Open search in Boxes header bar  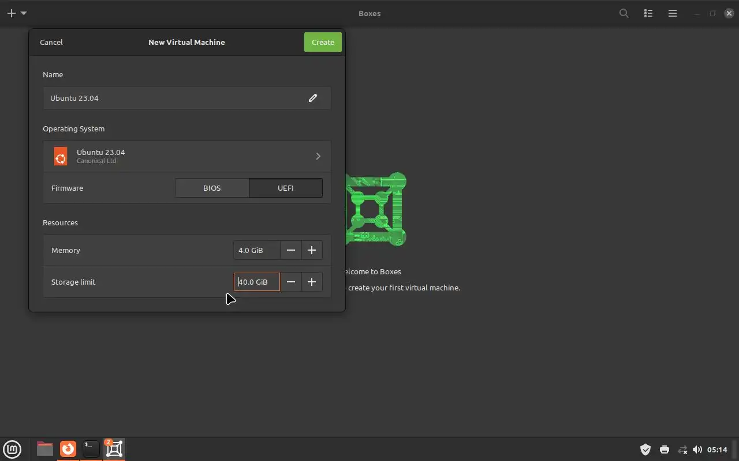tap(624, 13)
